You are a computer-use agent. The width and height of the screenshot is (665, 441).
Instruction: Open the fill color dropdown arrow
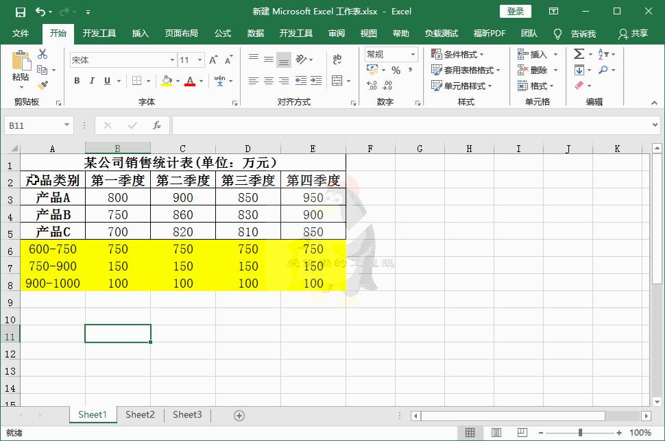[x=178, y=81]
